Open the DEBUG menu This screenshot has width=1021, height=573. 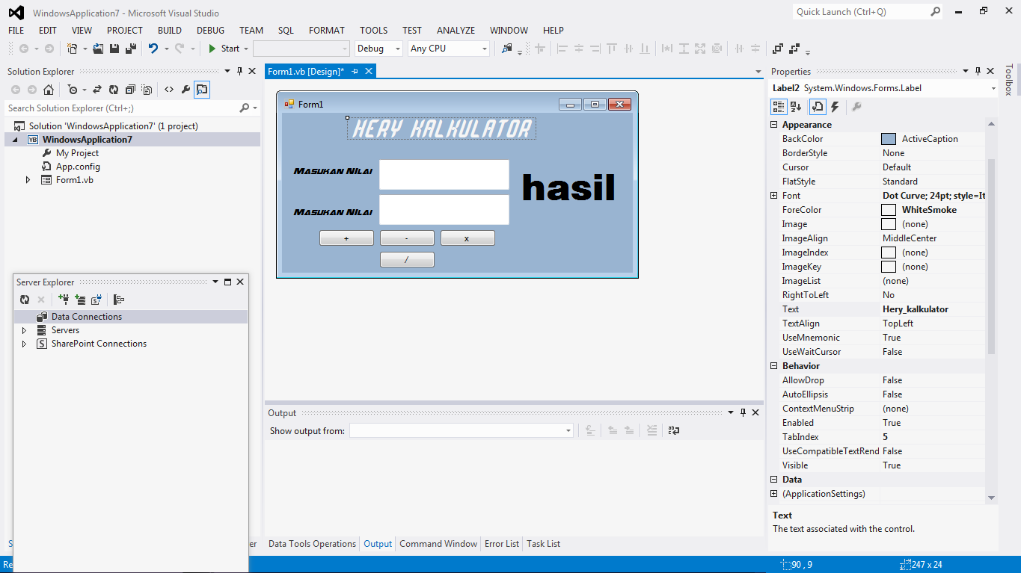(x=210, y=30)
